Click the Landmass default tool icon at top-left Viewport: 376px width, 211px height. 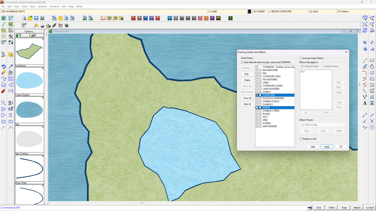pyautogui.click(x=4, y=18)
